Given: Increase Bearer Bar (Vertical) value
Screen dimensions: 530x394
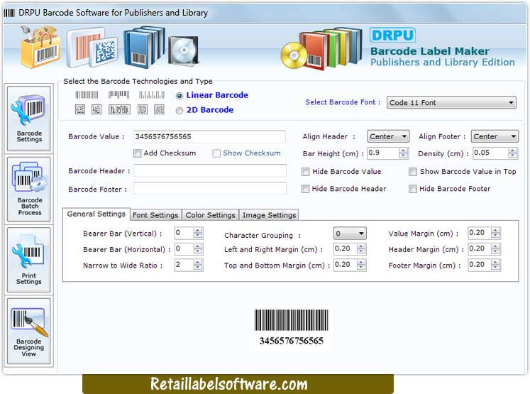Looking at the screenshot, I should click(x=198, y=230).
